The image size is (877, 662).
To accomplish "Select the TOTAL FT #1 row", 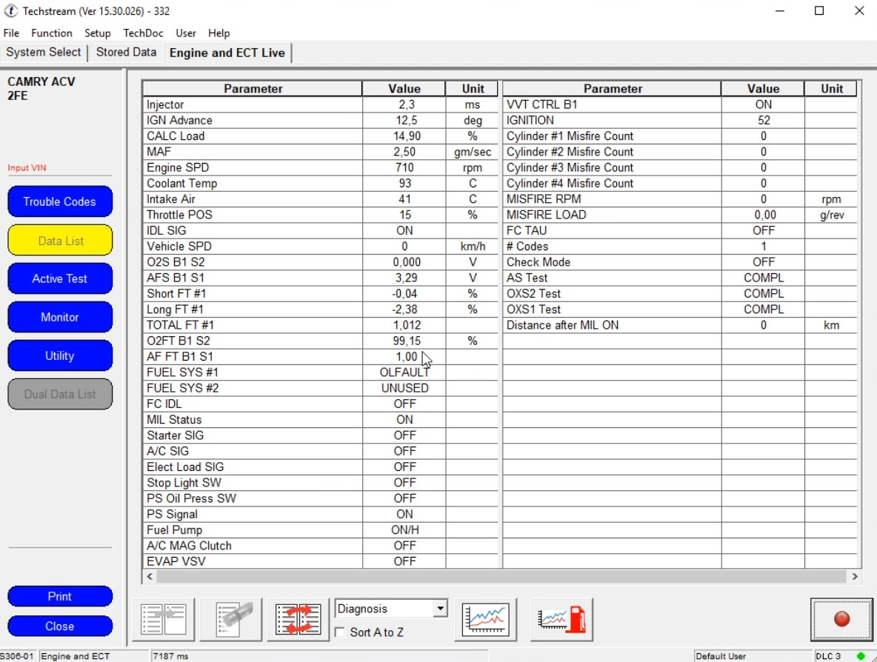I will click(321, 325).
